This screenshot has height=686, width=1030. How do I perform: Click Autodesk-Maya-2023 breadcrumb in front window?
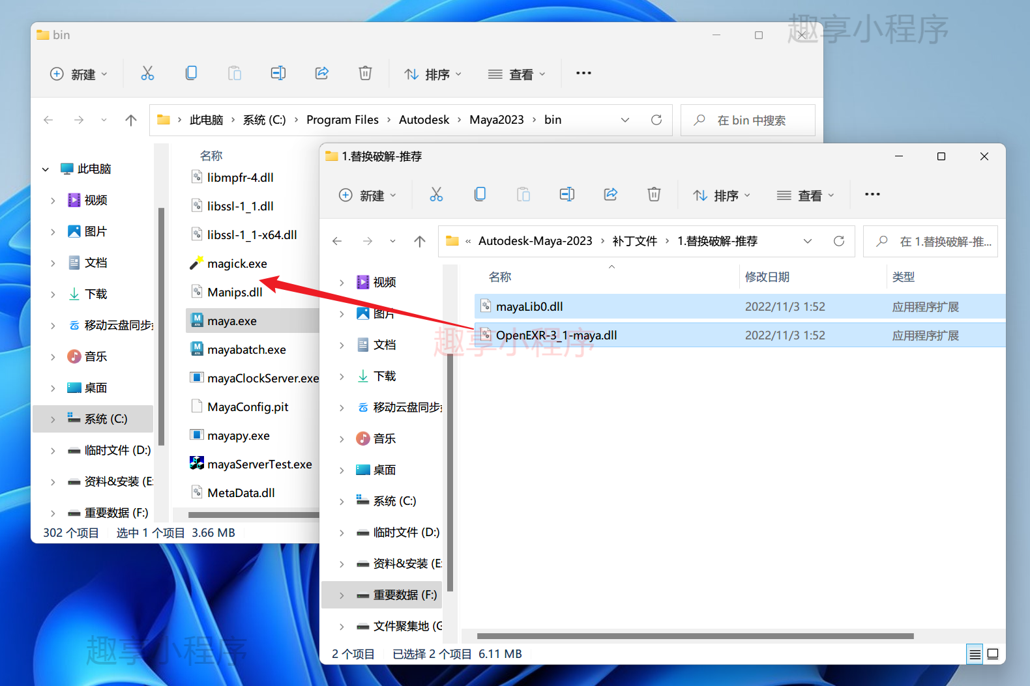[x=535, y=241]
